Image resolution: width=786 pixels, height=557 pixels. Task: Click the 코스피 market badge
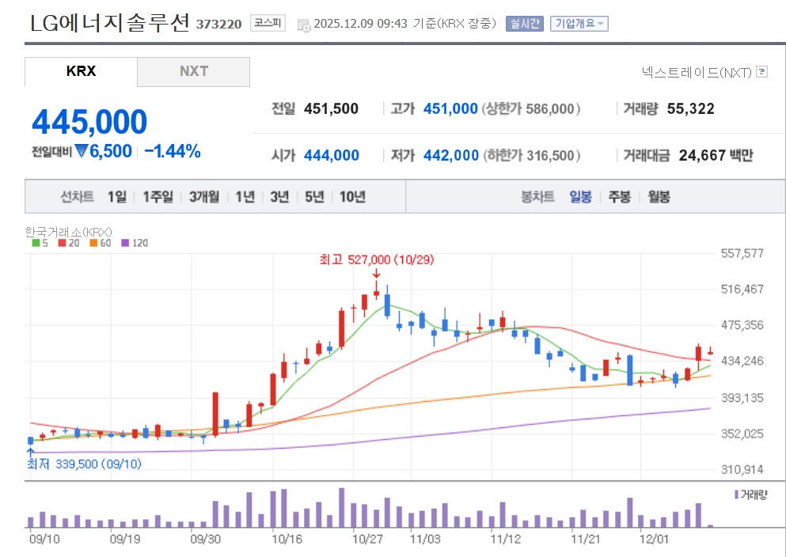pos(268,23)
